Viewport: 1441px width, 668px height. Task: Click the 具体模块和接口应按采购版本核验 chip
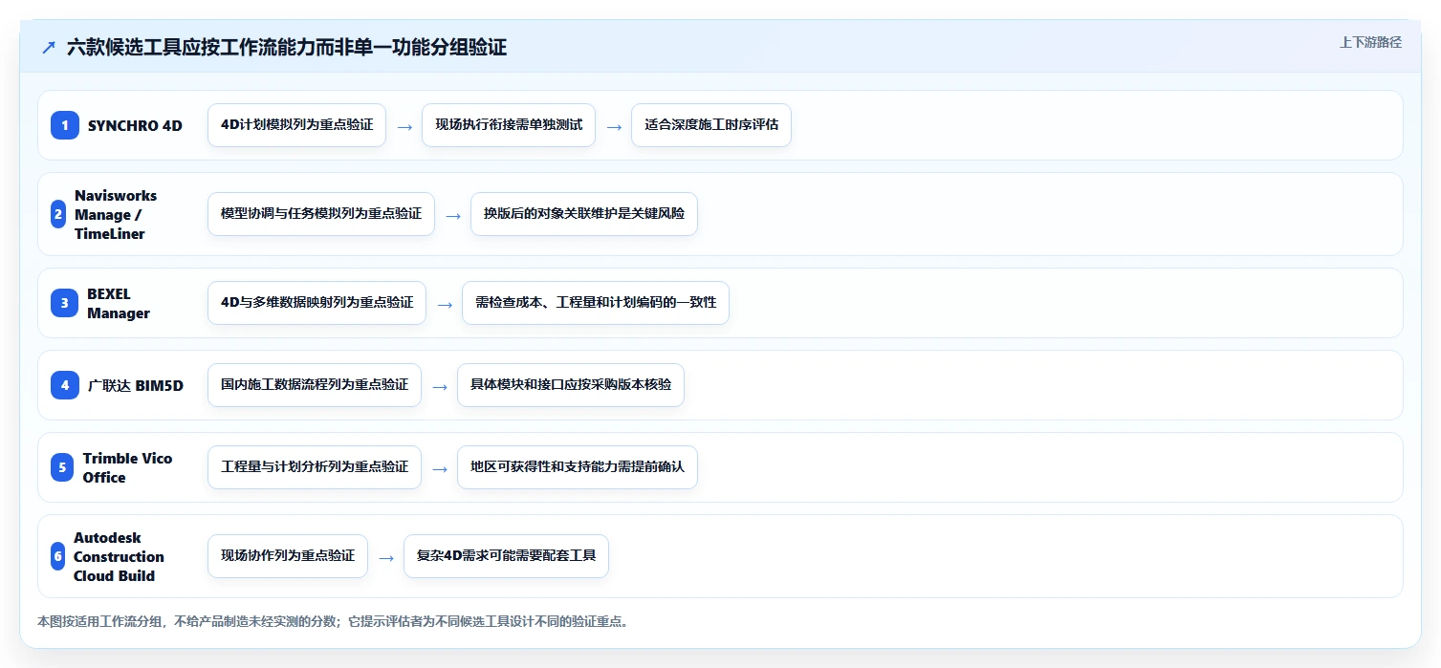571,385
